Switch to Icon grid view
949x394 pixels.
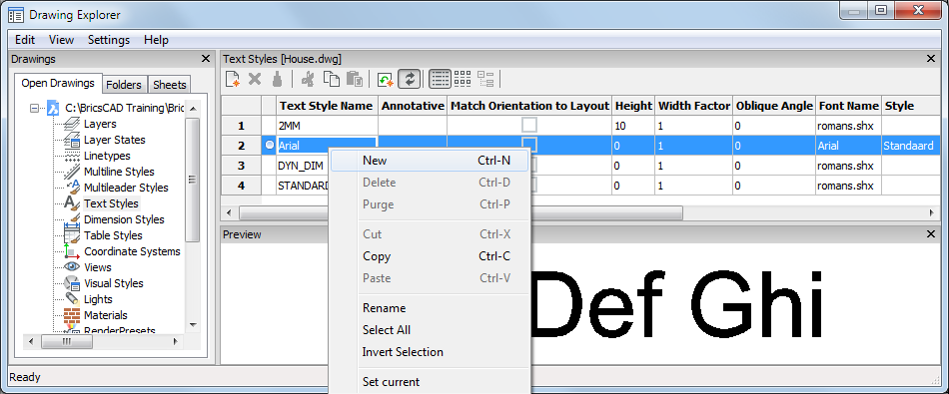pos(463,79)
